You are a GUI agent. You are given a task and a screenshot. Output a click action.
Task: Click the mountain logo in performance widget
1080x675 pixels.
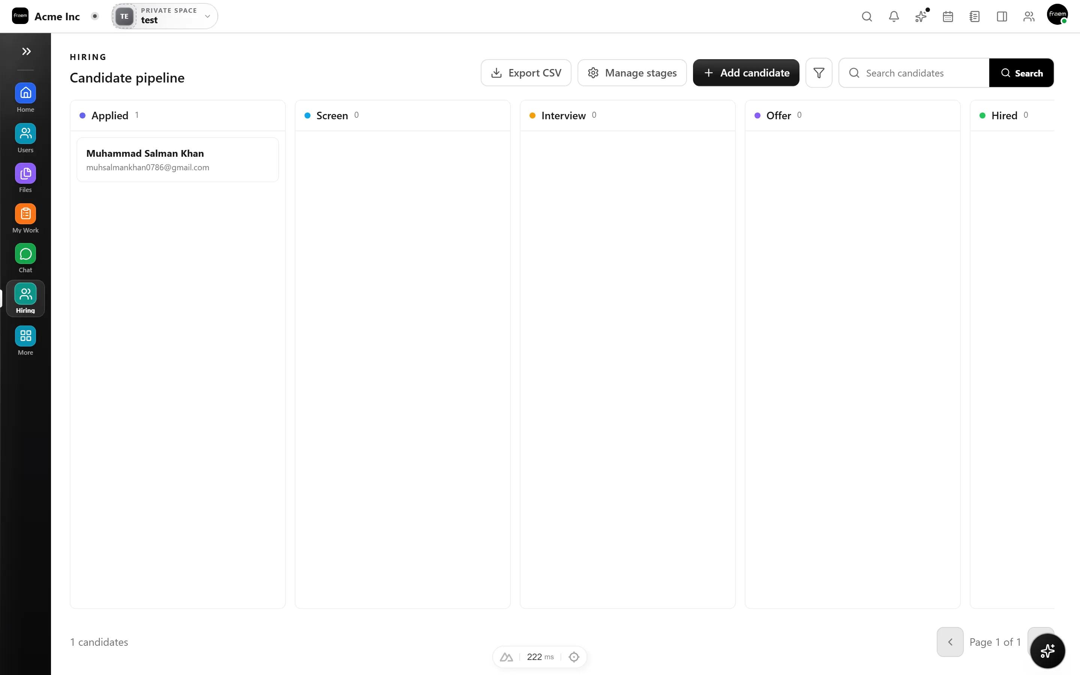click(x=506, y=657)
